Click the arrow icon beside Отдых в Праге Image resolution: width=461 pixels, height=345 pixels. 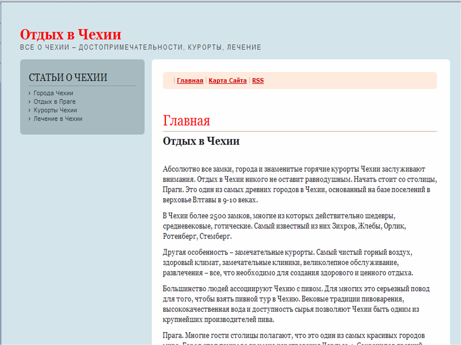(x=30, y=102)
